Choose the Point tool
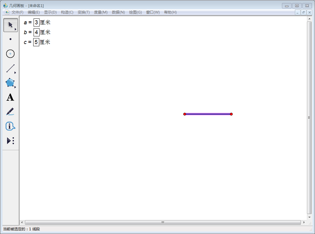This screenshot has width=315, height=234. click(x=10, y=39)
